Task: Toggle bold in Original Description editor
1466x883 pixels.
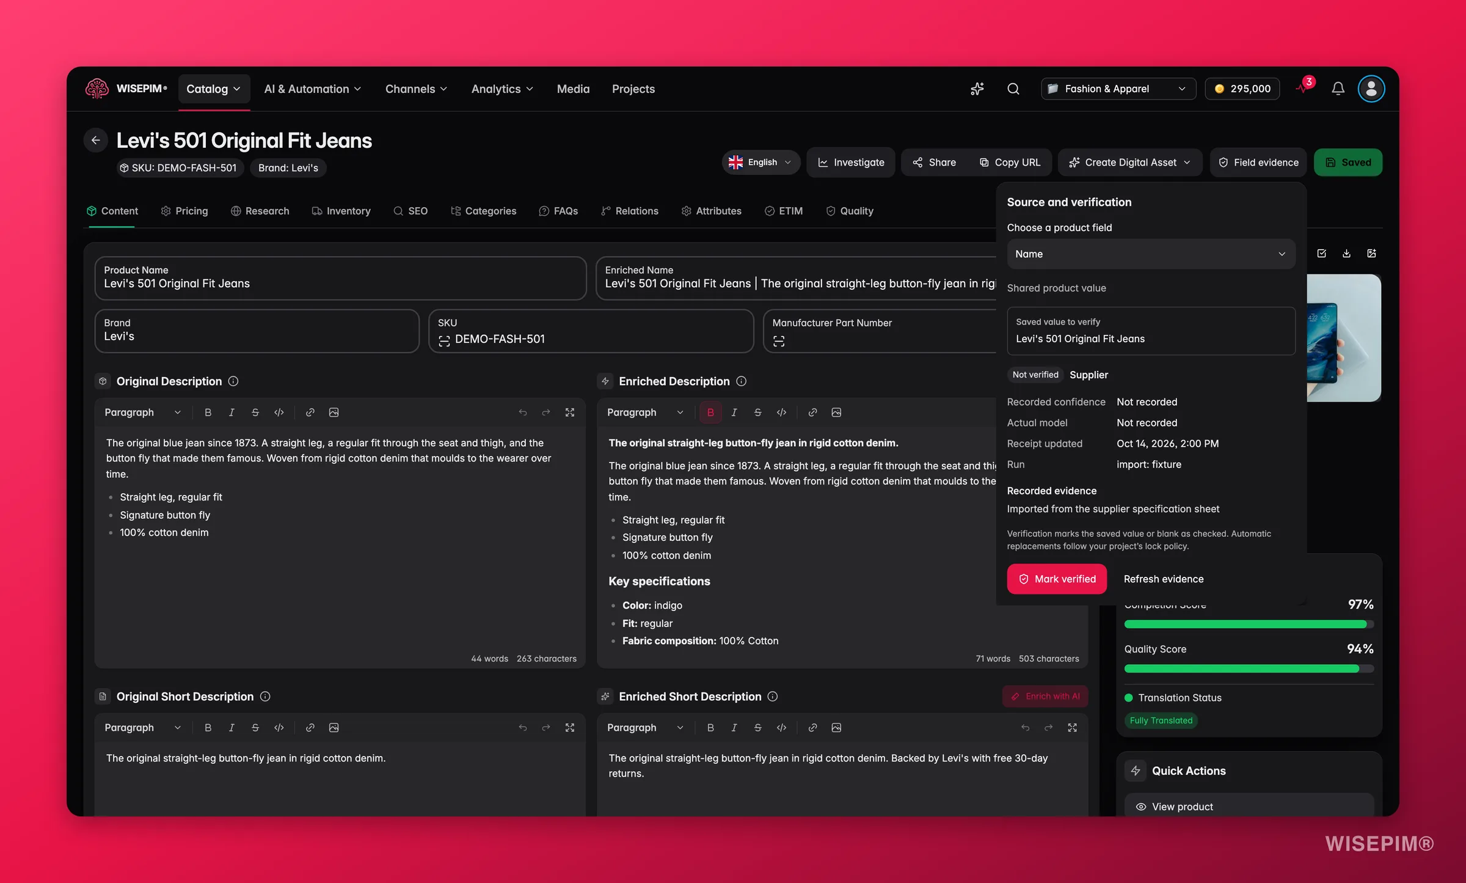Action: point(208,412)
